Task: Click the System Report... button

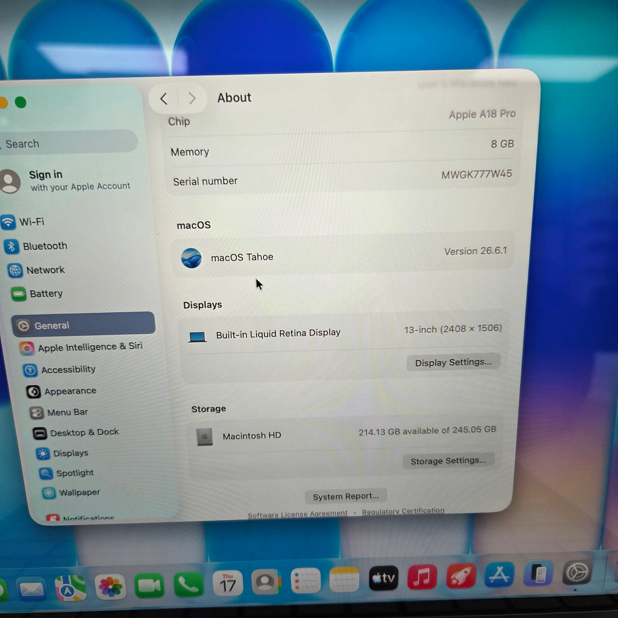Action: (x=346, y=496)
